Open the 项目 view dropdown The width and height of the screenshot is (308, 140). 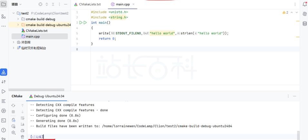(x=16, y=4)
